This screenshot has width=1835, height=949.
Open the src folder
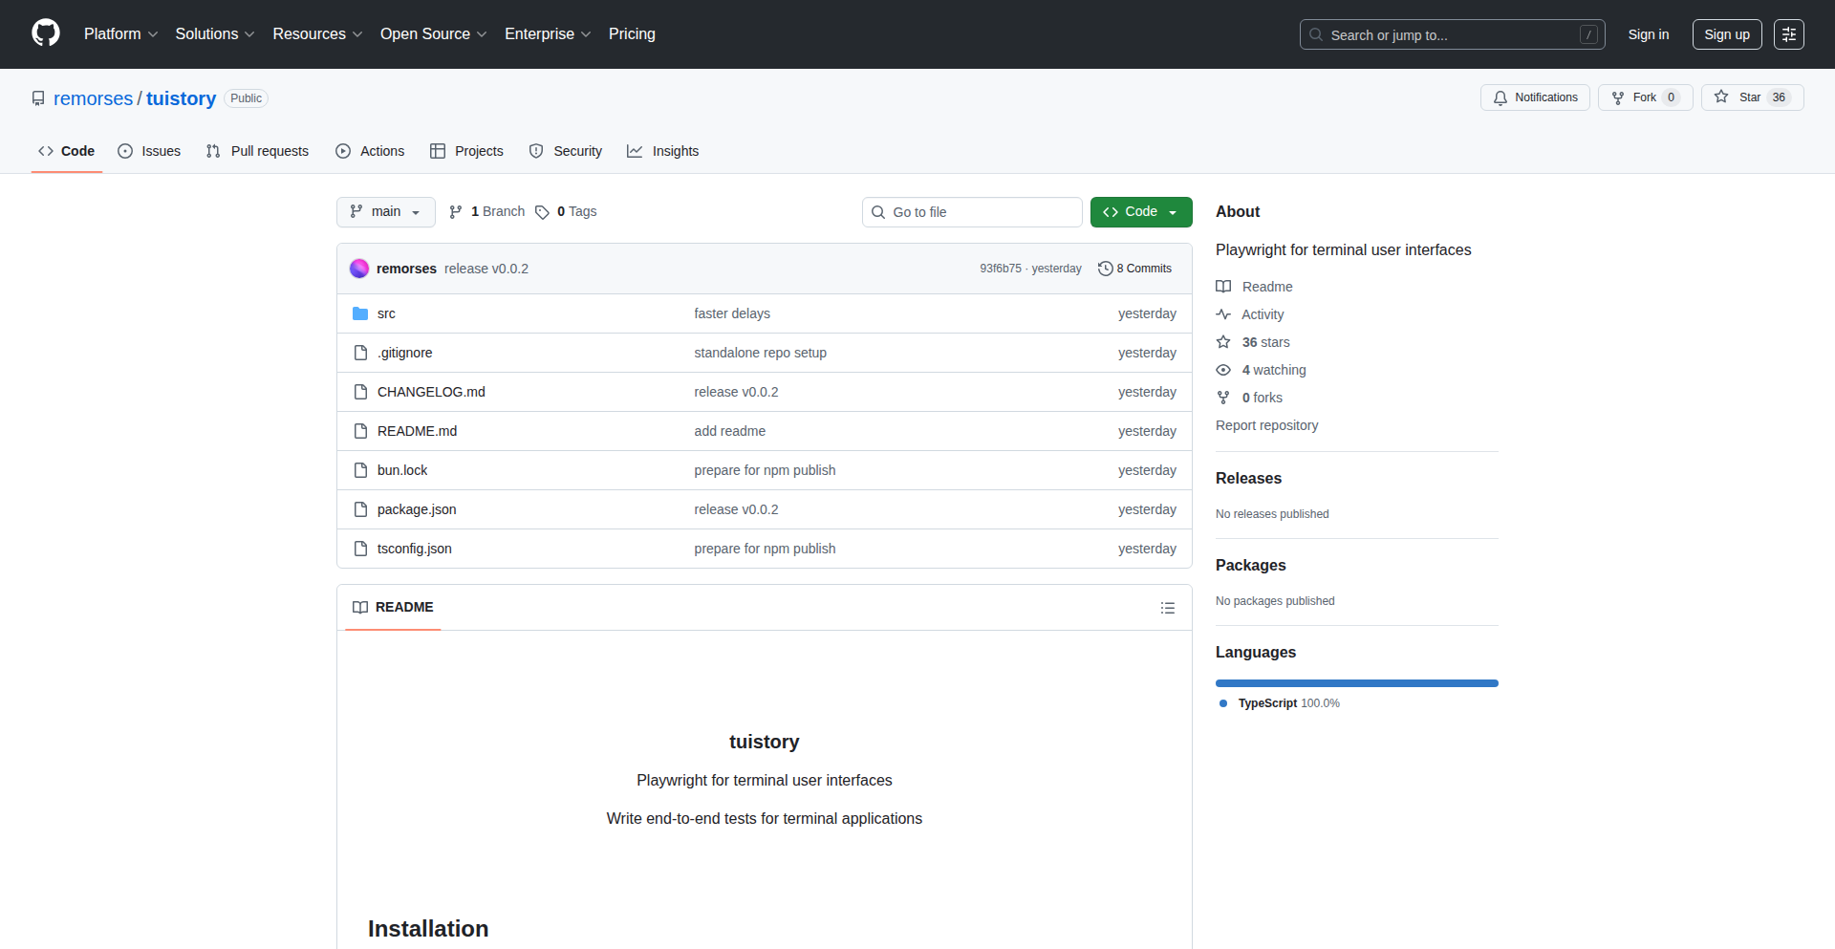pyautogui.click(x=386, y=313)
